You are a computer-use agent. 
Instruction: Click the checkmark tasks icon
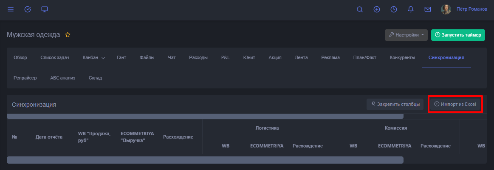pos(28,9)
